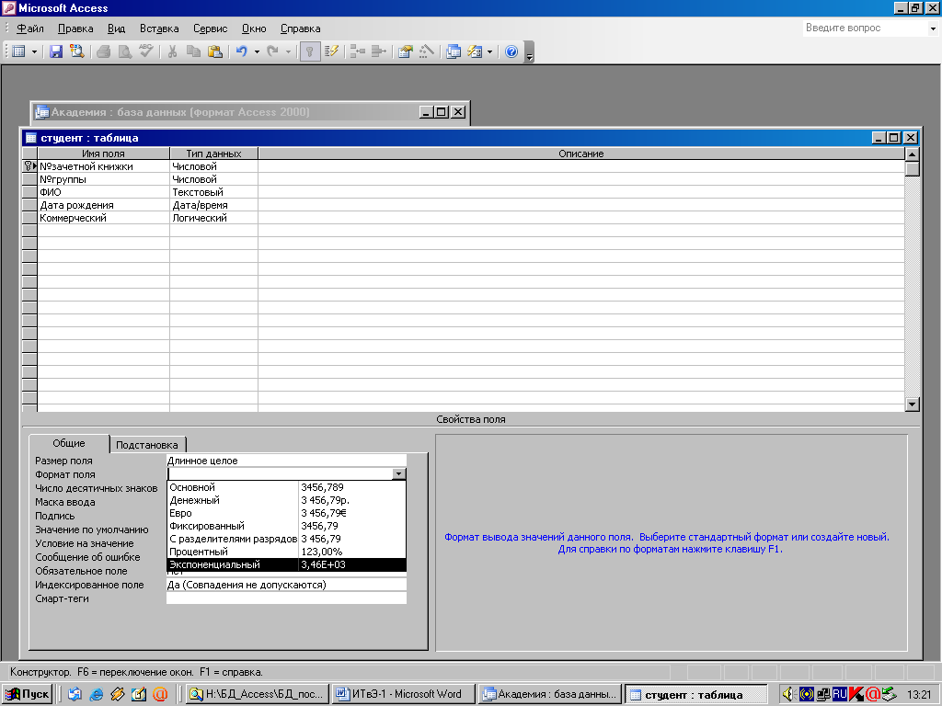Open Microsoft Access Help question icon
Image resolution: width=942 pixels, height=706 pixels.
(x=511, y=51)
